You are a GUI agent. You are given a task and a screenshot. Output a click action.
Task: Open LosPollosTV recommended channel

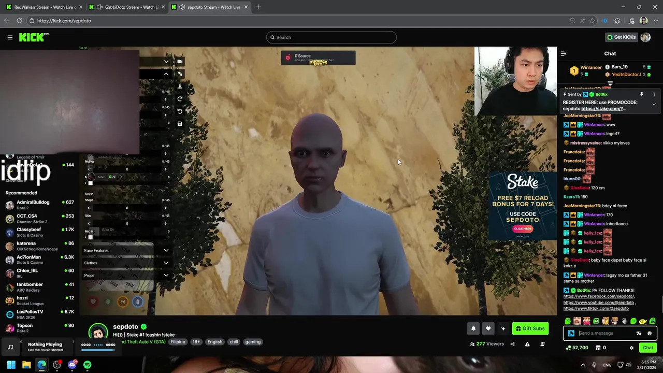[40, 314]
